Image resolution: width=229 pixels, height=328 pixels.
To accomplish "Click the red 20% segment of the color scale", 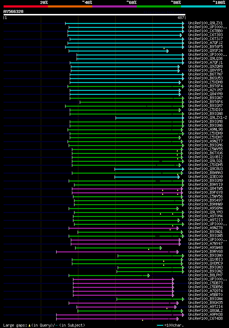I will 26,6.
